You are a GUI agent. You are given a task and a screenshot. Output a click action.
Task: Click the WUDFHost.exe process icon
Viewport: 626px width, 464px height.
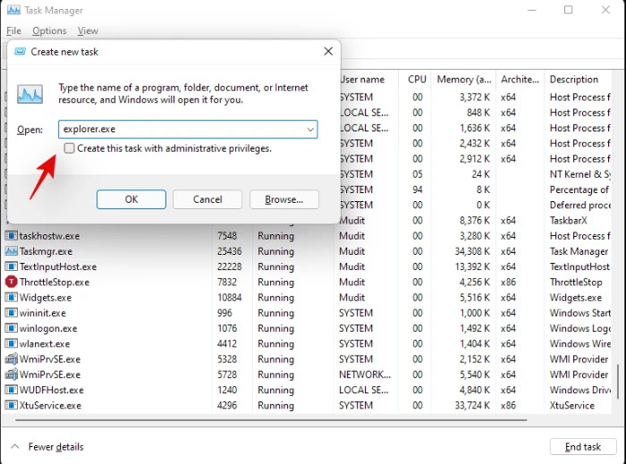pos(11,390)
